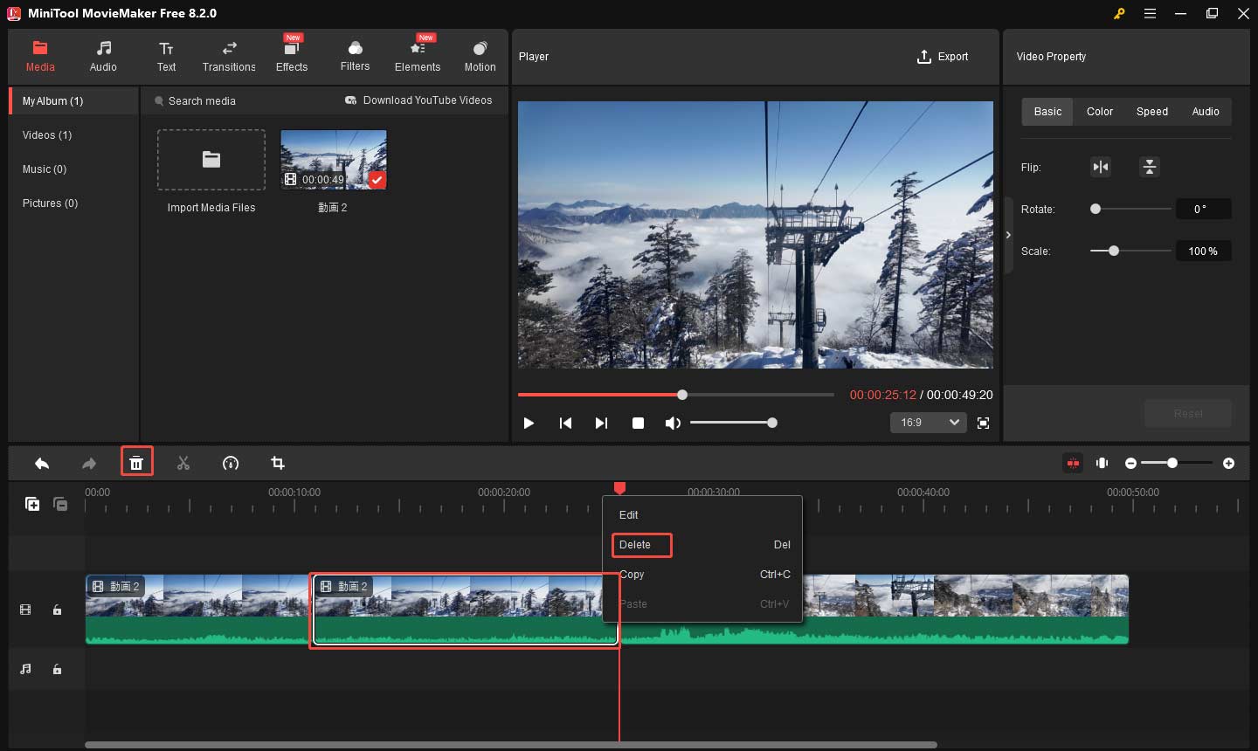Screen dimensions: 1258x751
Task: Flip the clip vertically
Action: click(1150, 167)
